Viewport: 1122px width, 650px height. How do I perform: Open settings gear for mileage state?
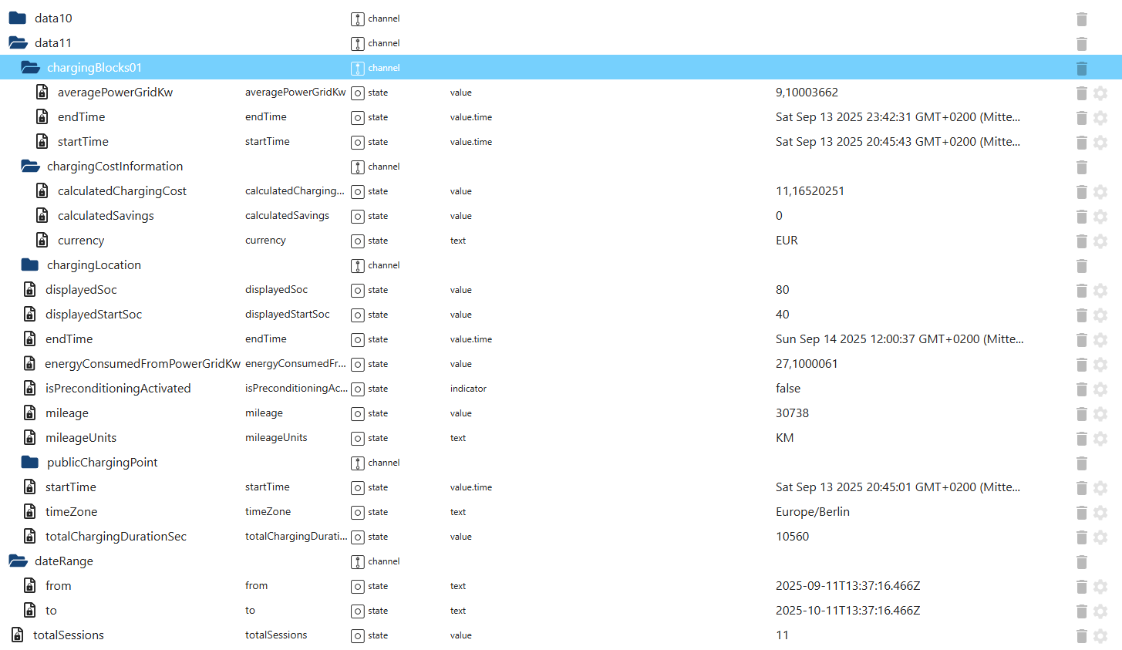click(1100, 414)
